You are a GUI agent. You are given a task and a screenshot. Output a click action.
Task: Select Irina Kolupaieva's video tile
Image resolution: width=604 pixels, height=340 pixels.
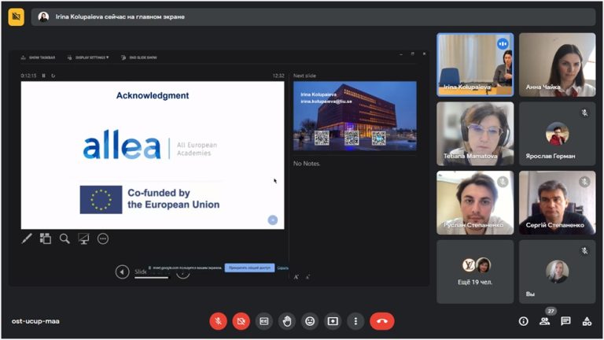coord(475,65)
